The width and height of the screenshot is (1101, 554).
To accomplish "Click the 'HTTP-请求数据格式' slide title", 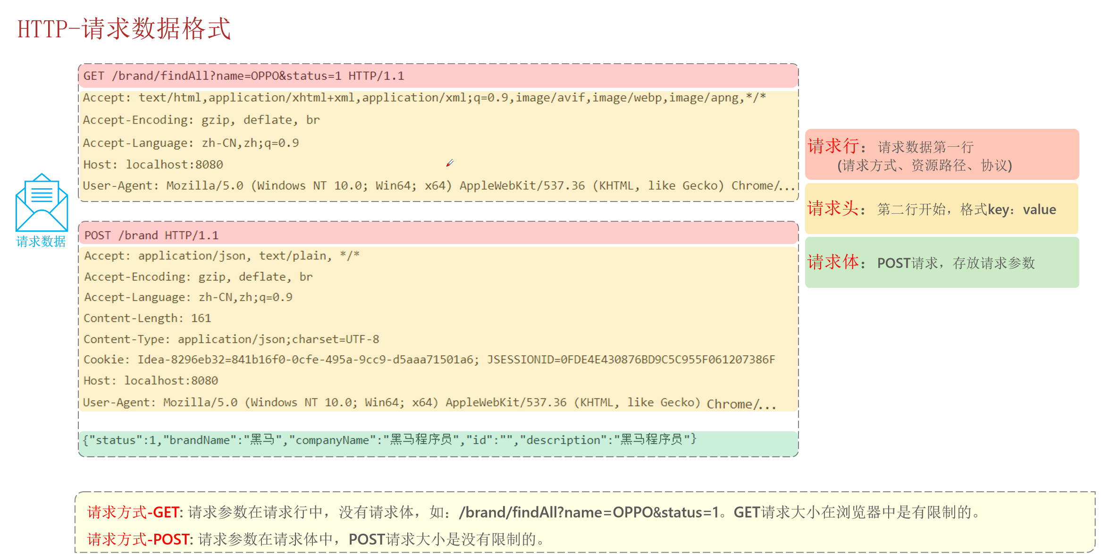I will point(124,29).
